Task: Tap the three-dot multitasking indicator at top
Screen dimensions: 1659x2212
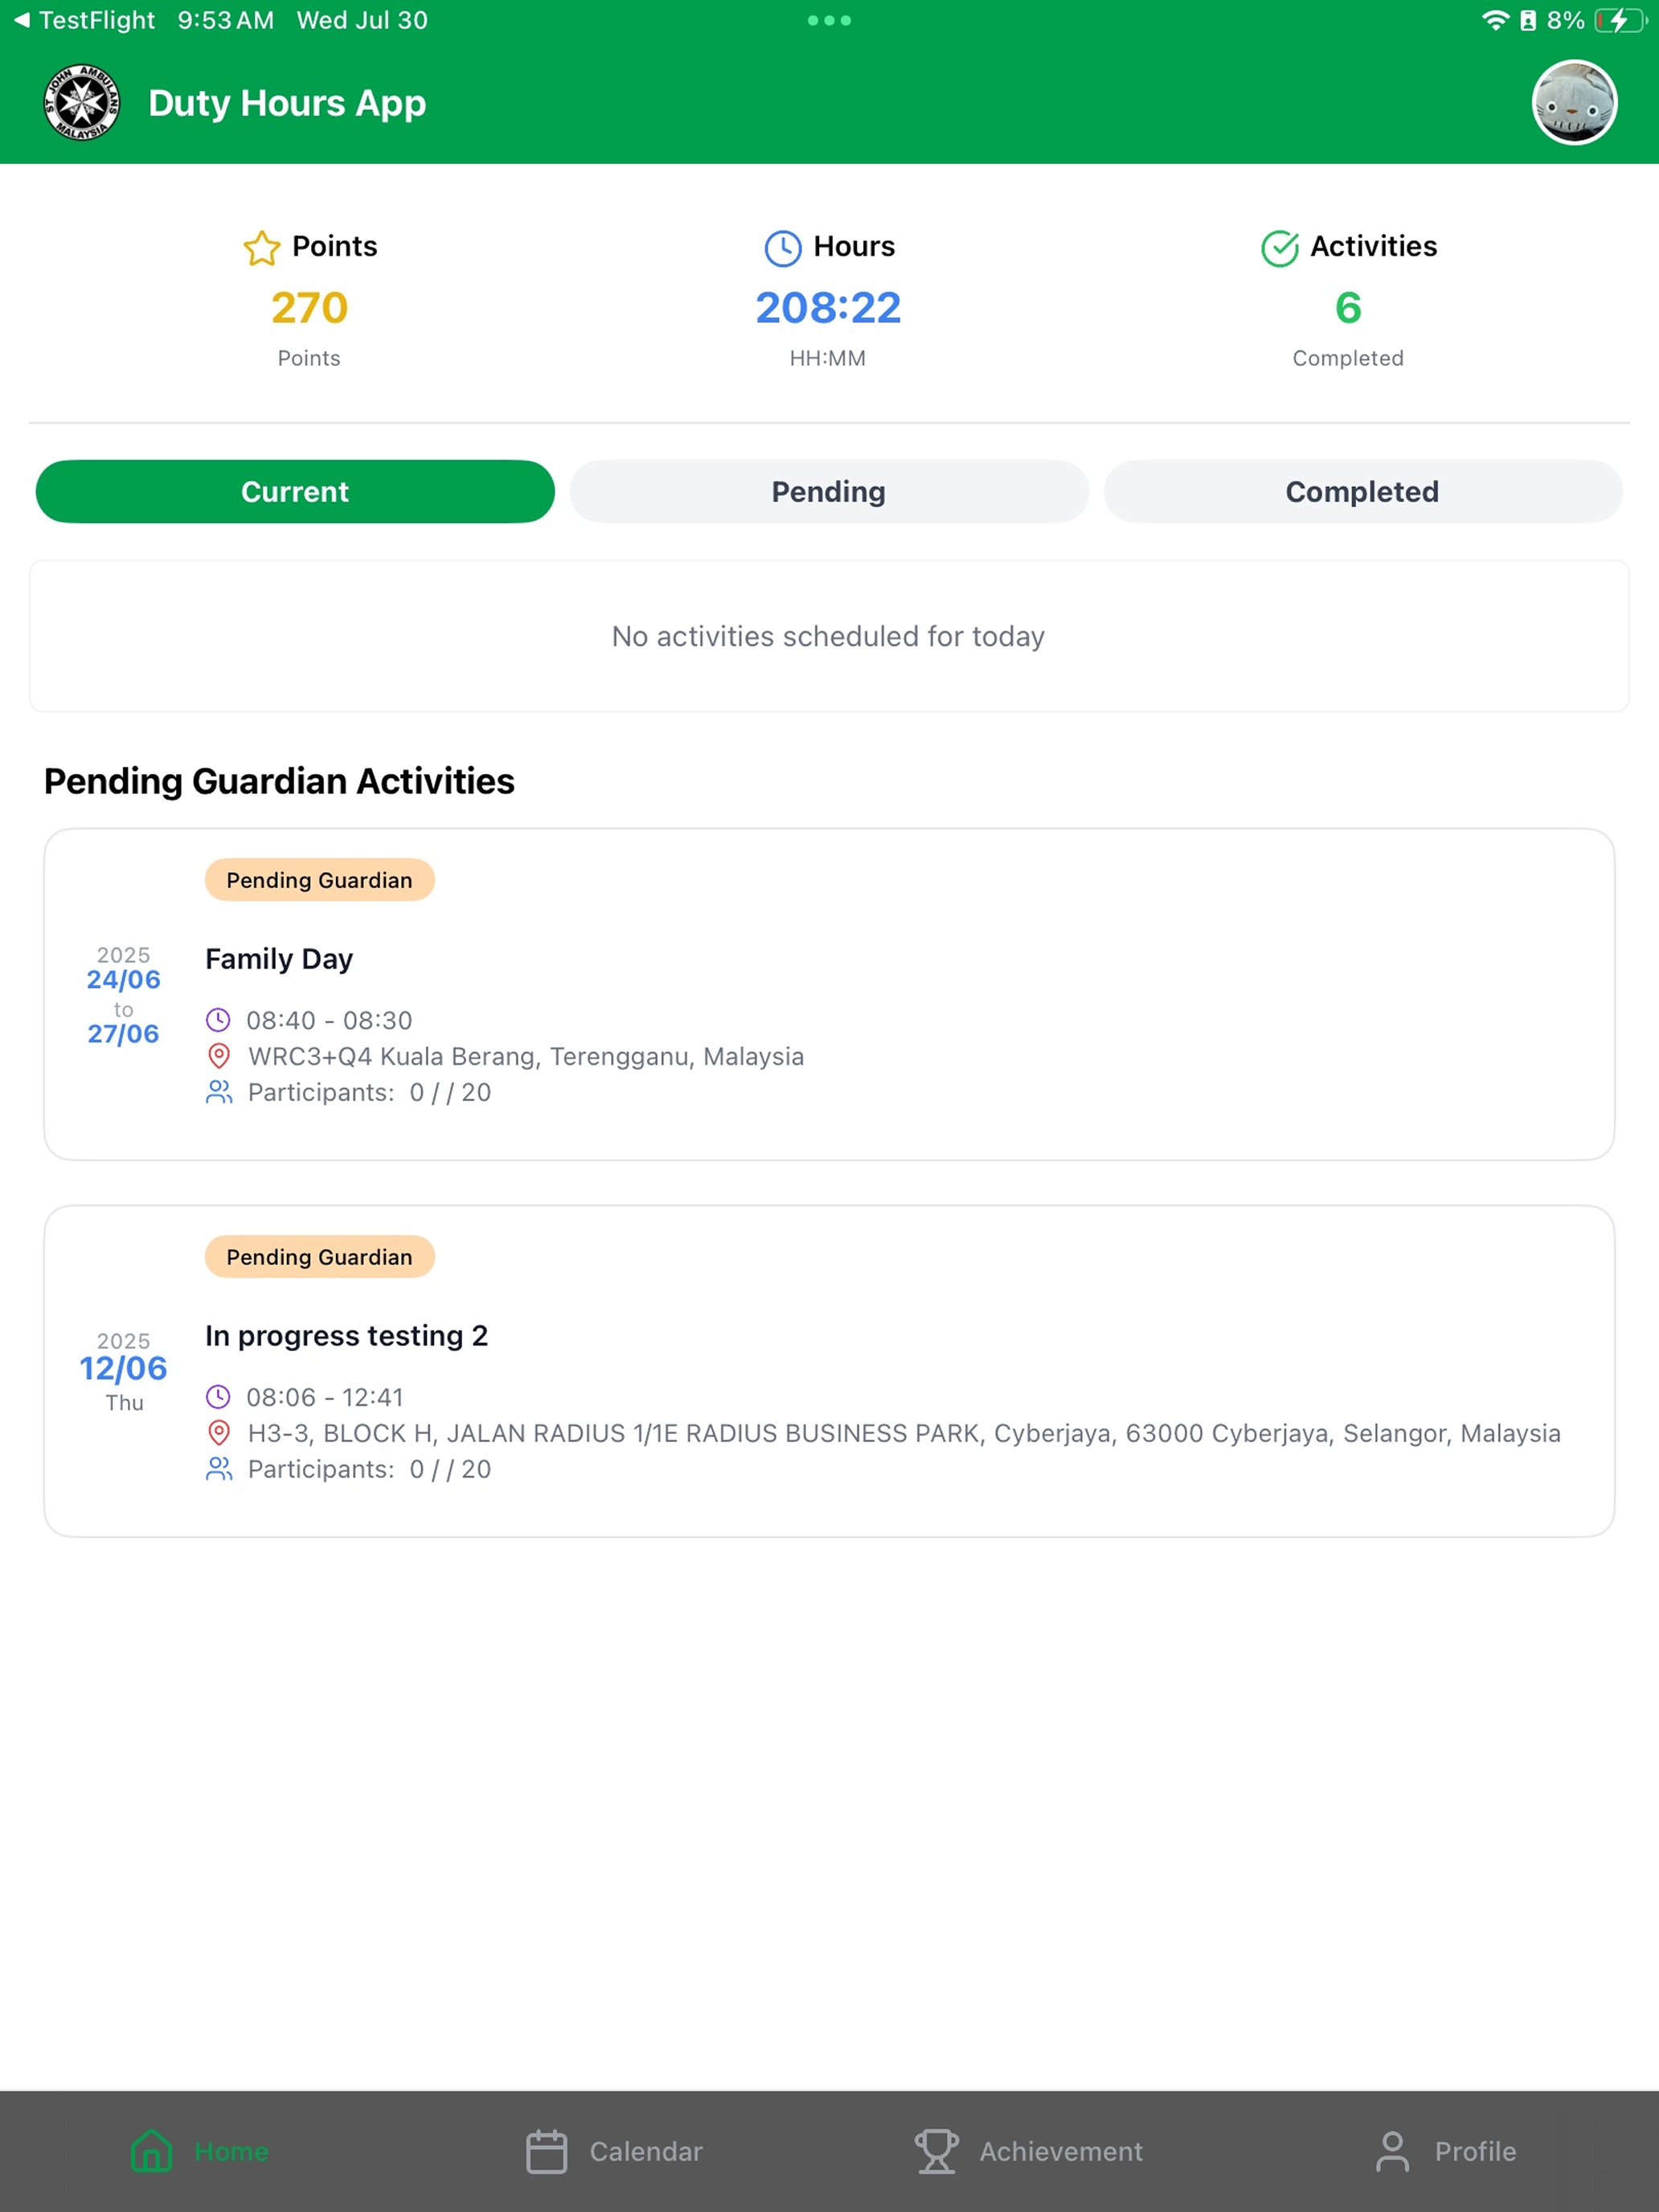Action: [x=829, y=20]
